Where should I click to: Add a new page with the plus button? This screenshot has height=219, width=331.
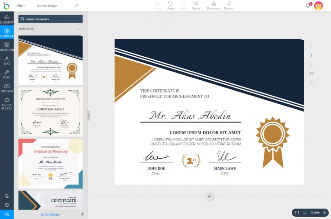click(x=209, y=196)
